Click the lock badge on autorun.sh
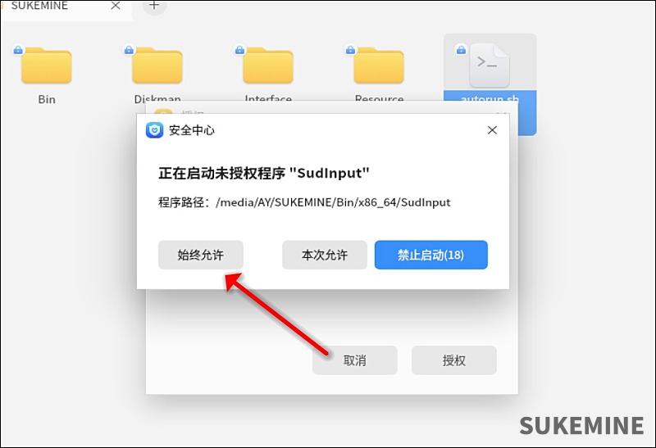Image resolution: width=656 pixels, height=448 pixels. click(461, 50)
